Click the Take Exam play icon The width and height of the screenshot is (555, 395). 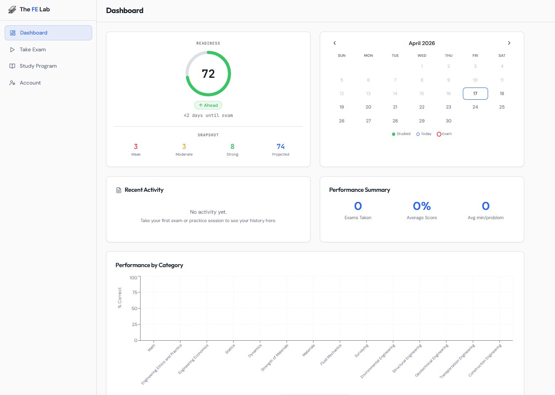[12, 50]
